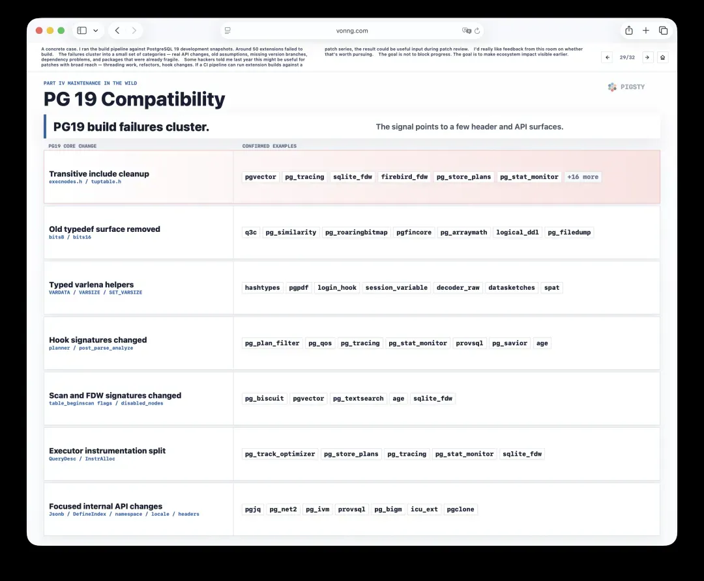Select the pg_track_optimizer tag
The image size is (704, 581).
pyautogui.click(x=280, y=454)
